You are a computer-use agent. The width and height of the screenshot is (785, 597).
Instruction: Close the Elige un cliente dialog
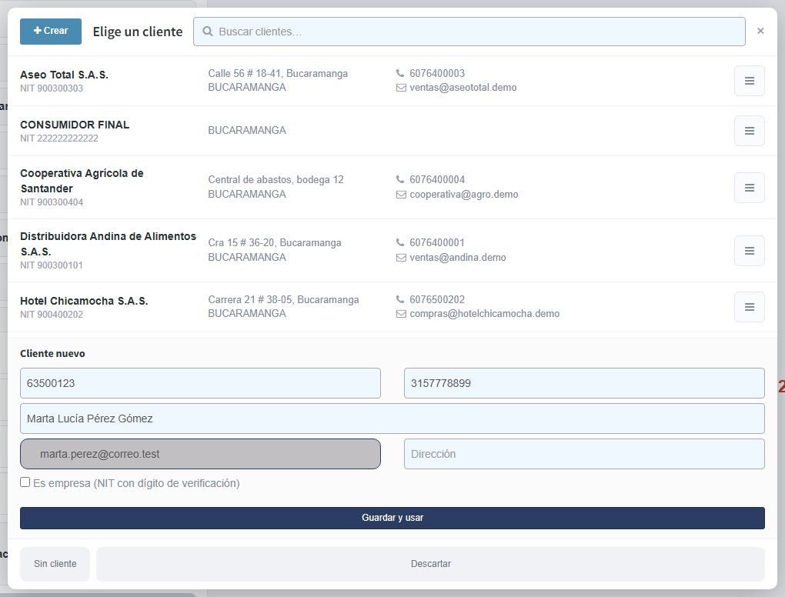tap(760, 31)
